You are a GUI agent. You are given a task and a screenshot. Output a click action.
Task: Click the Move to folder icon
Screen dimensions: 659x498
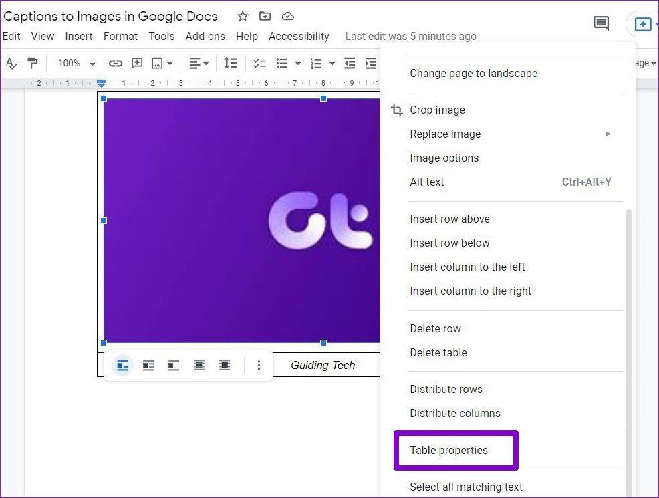(x=265, y=16)
